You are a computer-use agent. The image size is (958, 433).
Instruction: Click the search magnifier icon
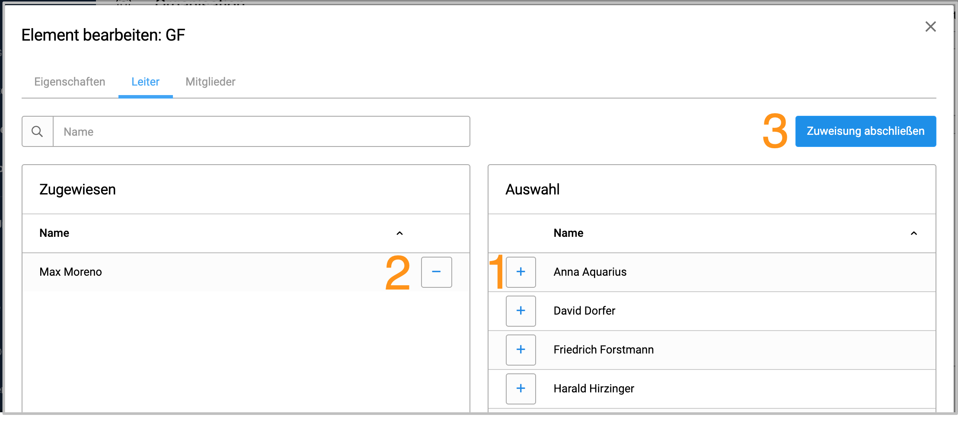(38, 131)
